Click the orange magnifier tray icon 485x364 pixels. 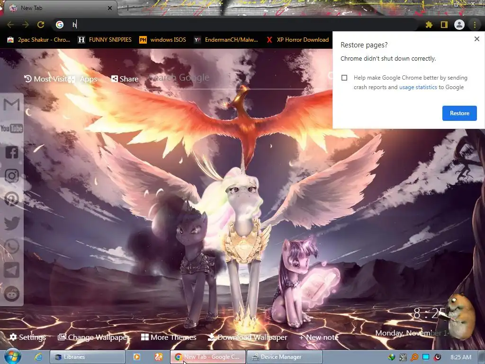point(414,357)
